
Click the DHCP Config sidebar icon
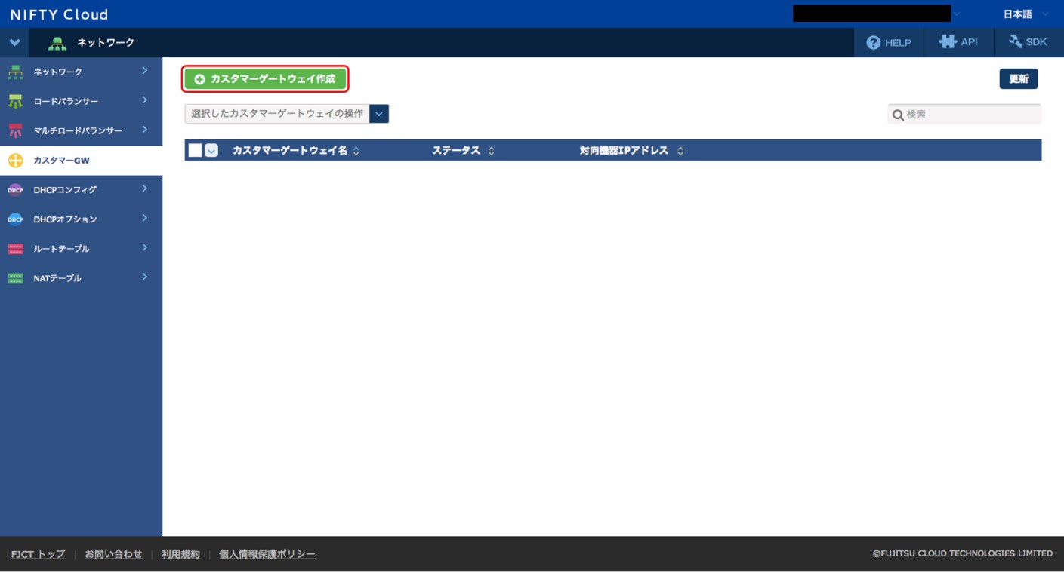coord(15,190)
